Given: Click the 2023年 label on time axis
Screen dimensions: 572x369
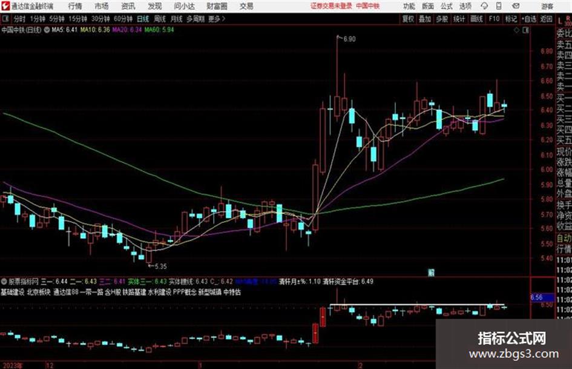Looking at the screenshot, I should pyautogui.click(x=12, y=365).
